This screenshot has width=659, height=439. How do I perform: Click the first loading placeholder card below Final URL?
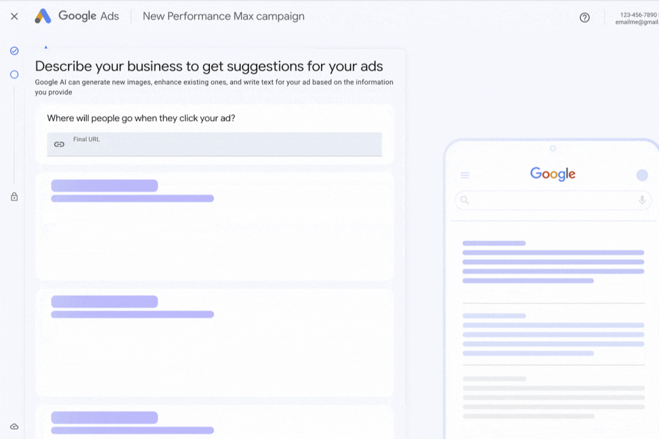click(x=214, y=226)
